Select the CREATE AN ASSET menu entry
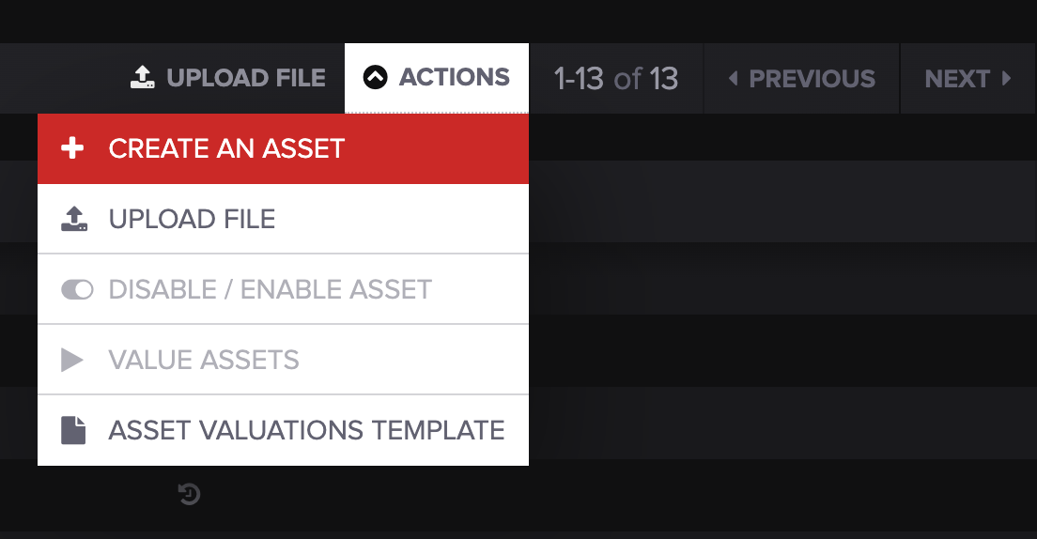The image size is (1037, 539). click(x=227, y=148)
